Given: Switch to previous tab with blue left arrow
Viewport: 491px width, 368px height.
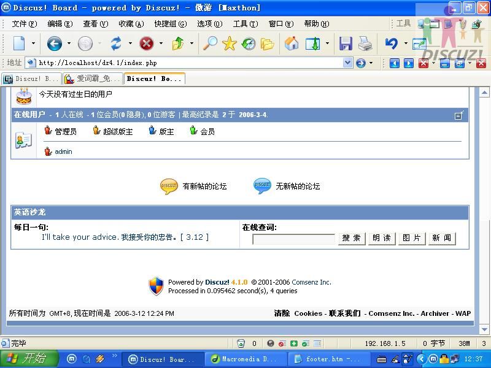Looking at the screenshot, I should click(395, 63).
